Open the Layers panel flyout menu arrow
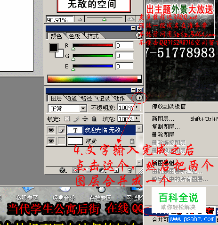The height and width of the screenshot is (225, 218). pos(139,98)
